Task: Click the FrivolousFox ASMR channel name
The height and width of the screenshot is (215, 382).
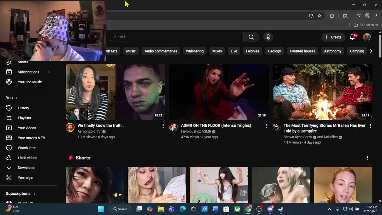Action: 196,131
